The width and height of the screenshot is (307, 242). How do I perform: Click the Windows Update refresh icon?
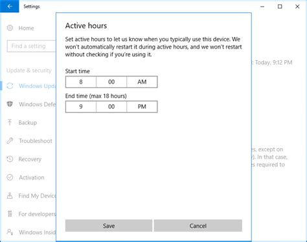click(10, 86)
